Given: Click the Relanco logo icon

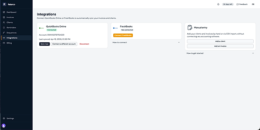Looking at the screenshot, I should coord(4,4).
